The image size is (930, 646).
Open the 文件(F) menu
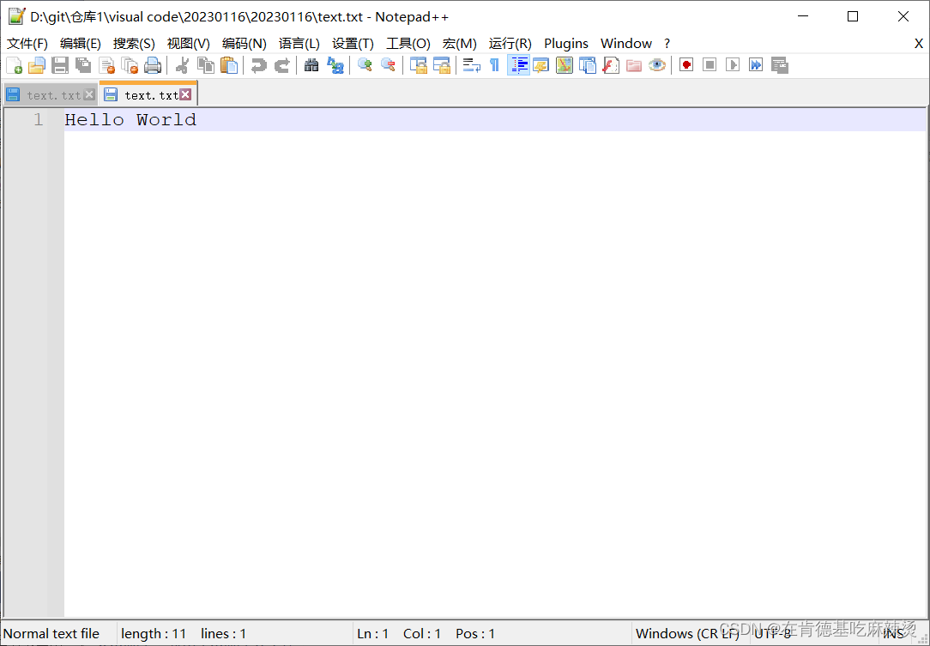tap(27, 43)
